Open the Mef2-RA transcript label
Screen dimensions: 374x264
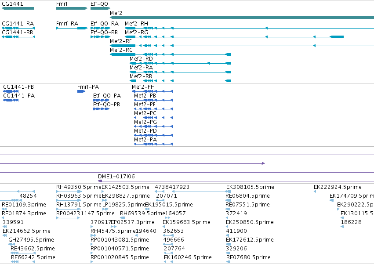(141, 68)
